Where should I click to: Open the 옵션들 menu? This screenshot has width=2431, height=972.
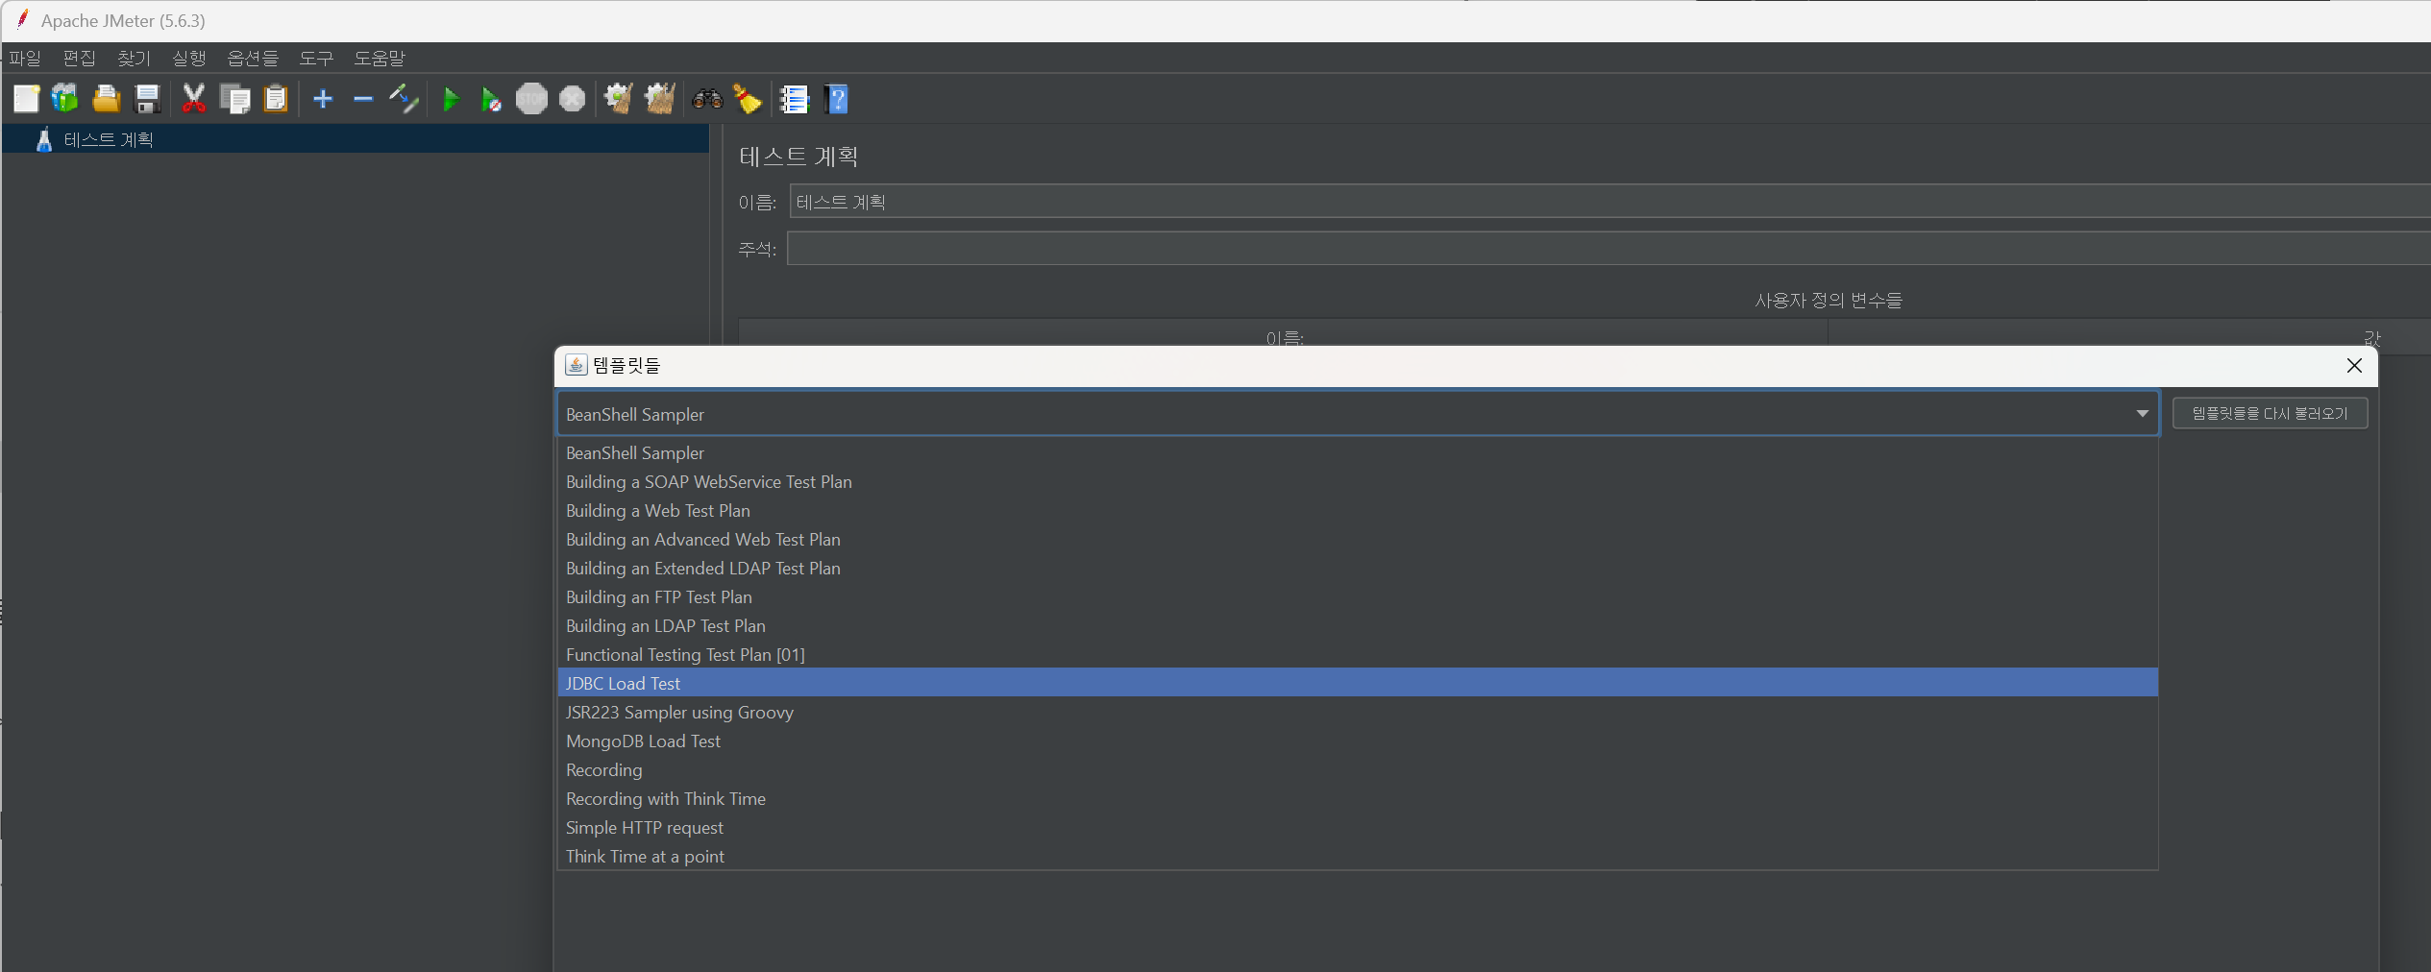(x=253, y=58)
